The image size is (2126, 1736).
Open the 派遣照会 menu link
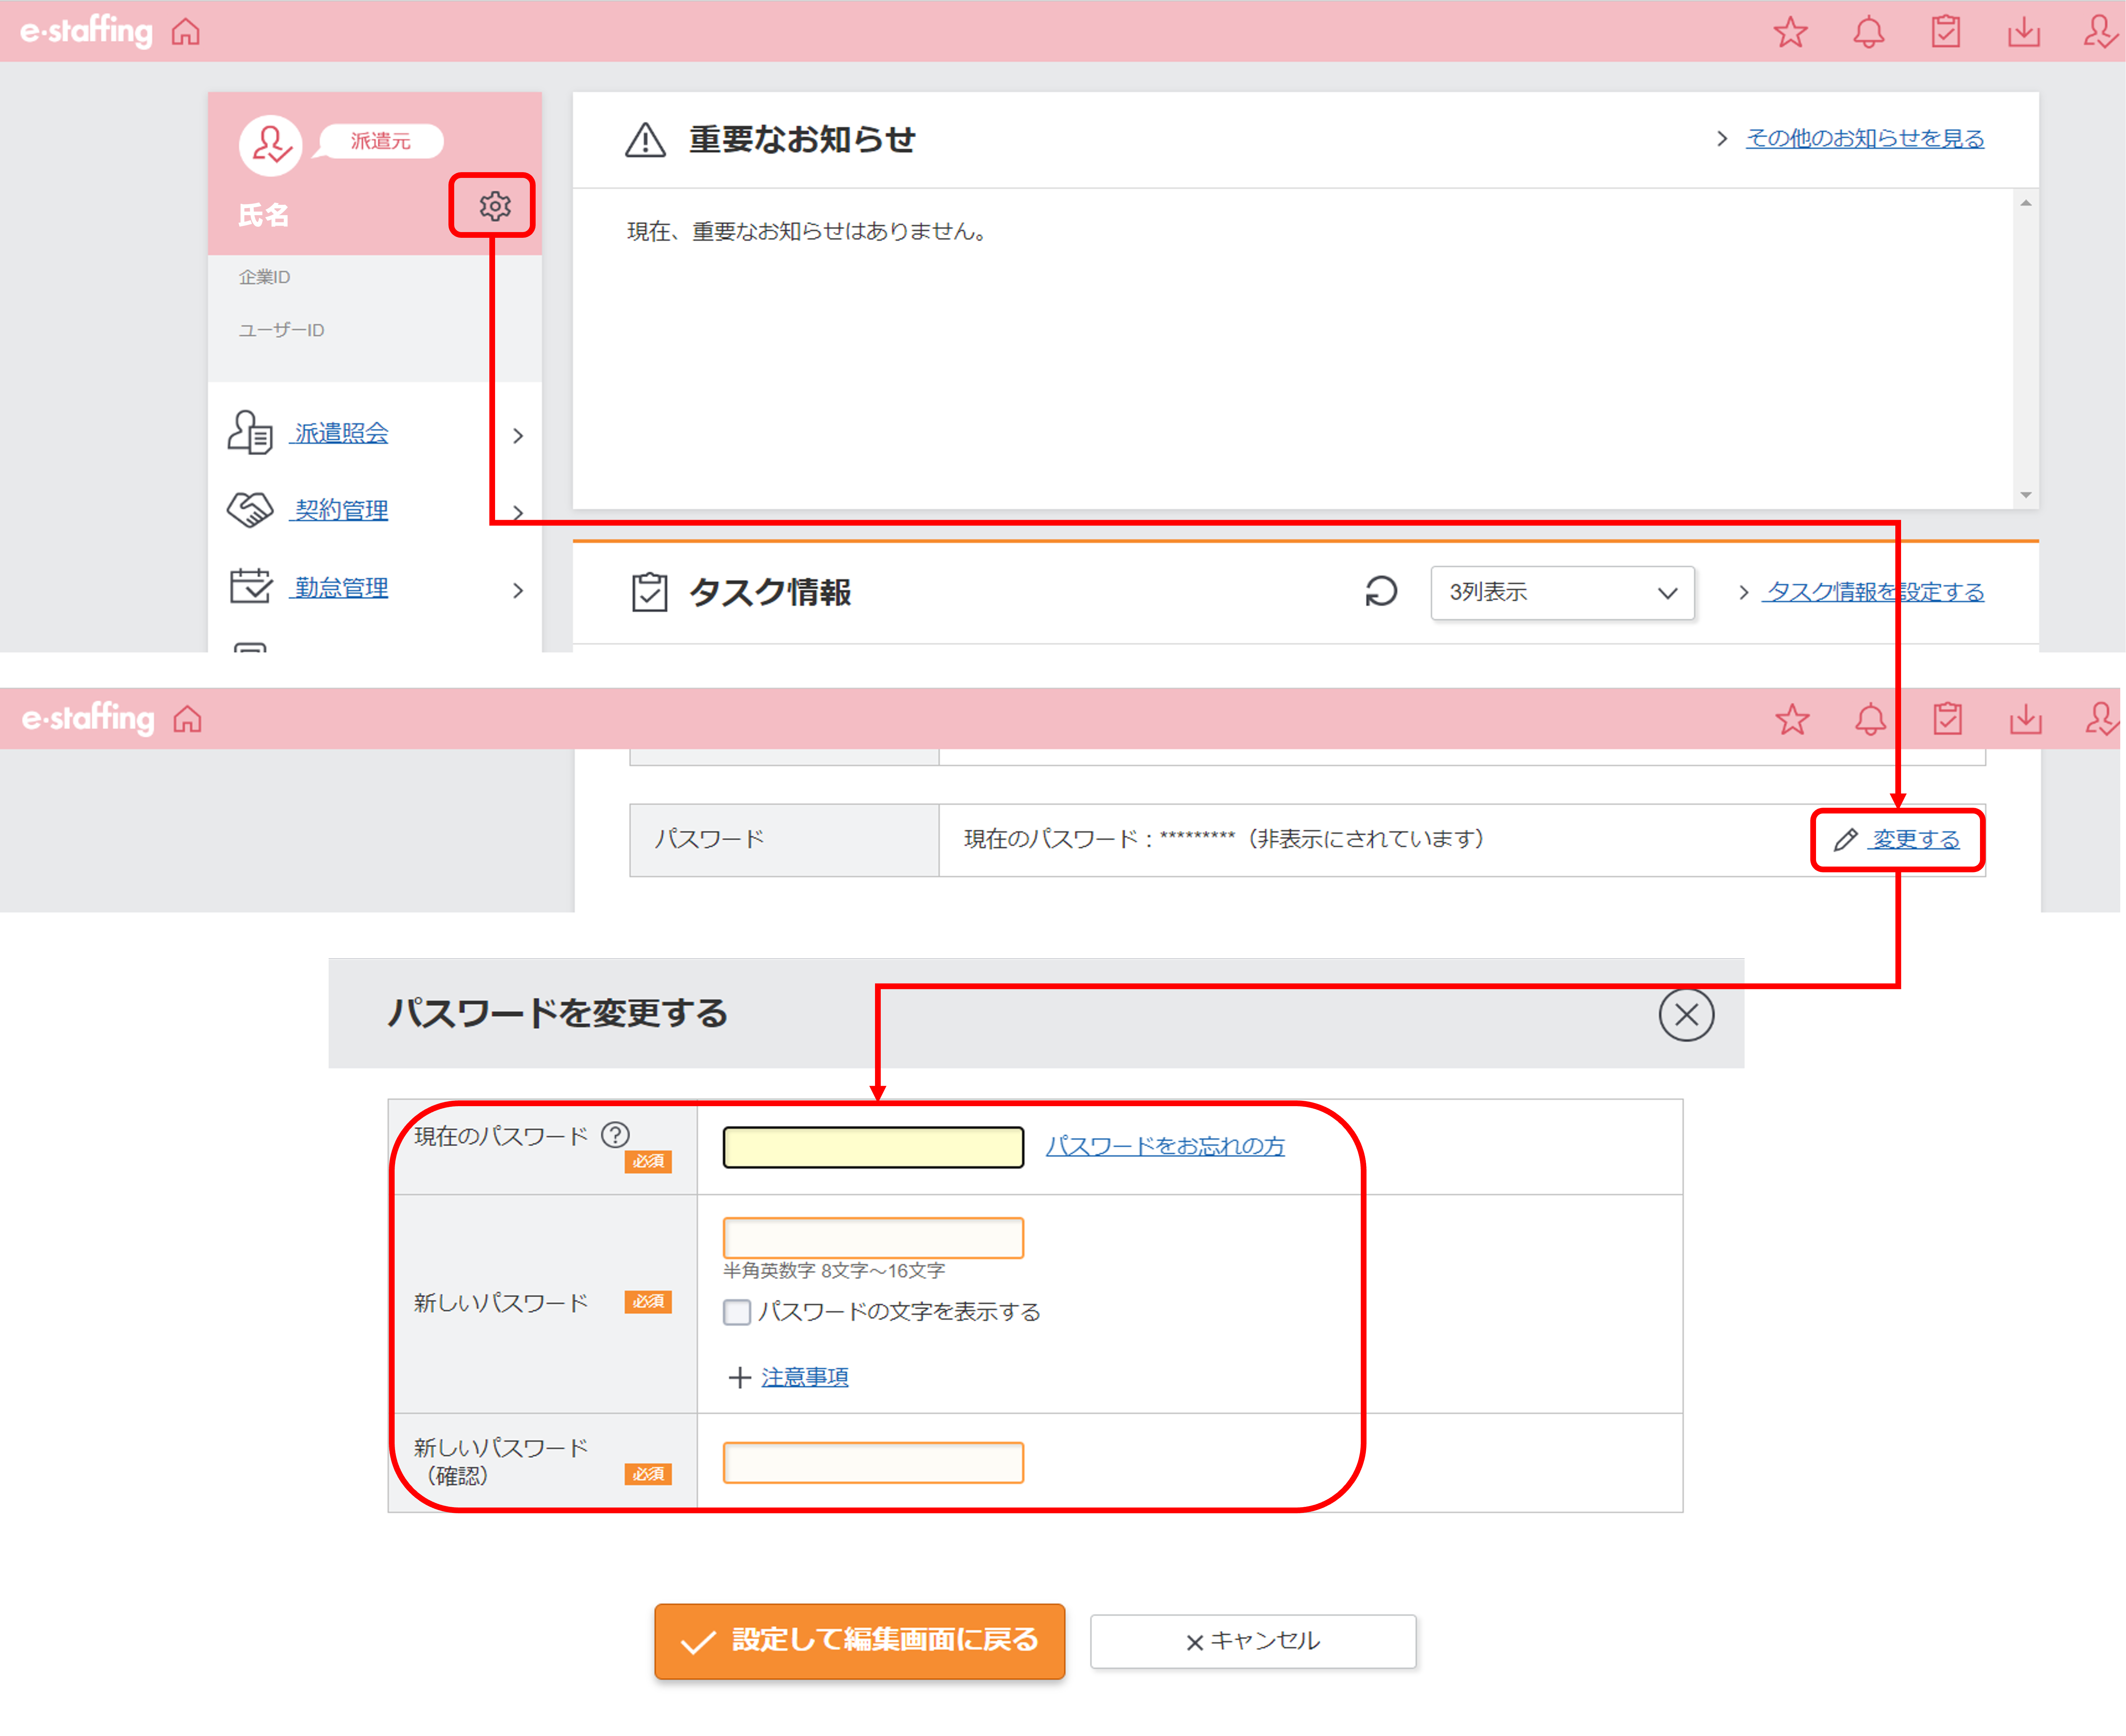pyautogui.click(x=340, y=433)
